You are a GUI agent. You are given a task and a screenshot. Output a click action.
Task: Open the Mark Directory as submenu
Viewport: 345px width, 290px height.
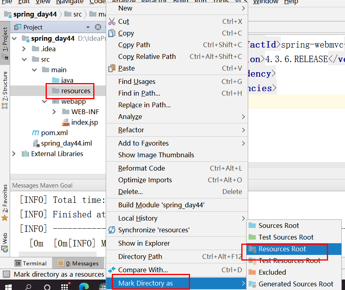[x=177, y=283]
